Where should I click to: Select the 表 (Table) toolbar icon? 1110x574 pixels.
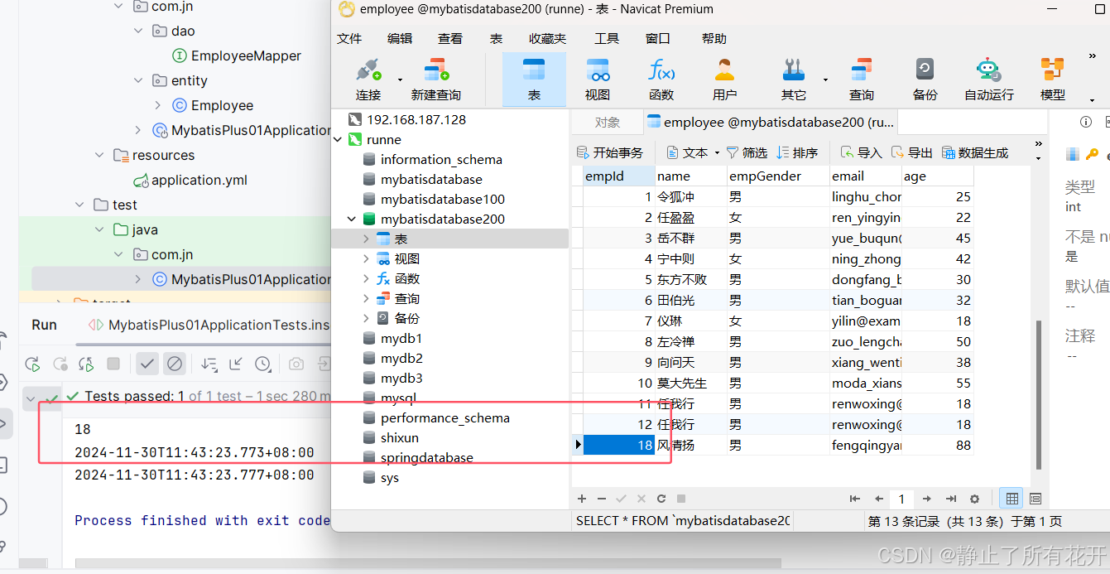[x=534, y=80]
